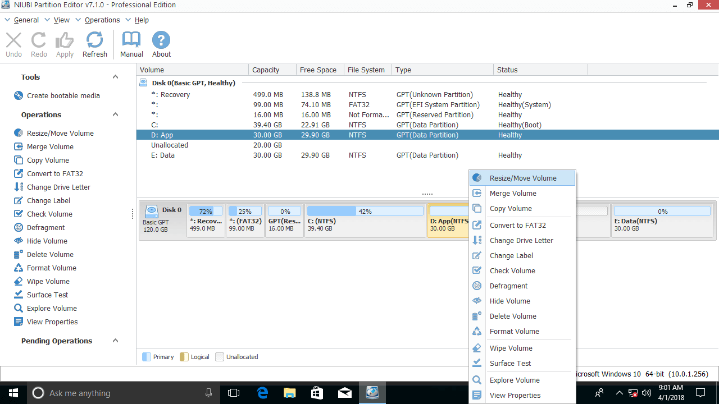Pick Defragment from the context menu
This screenshot has width=719, height=404.
[522, 286]
